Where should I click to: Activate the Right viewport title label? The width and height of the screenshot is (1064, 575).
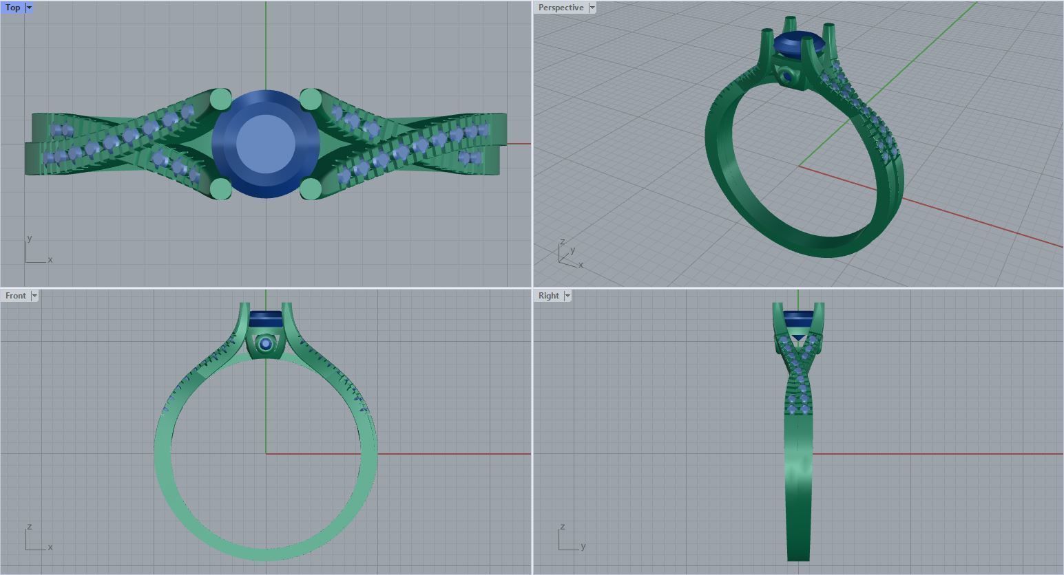(548, 296)
